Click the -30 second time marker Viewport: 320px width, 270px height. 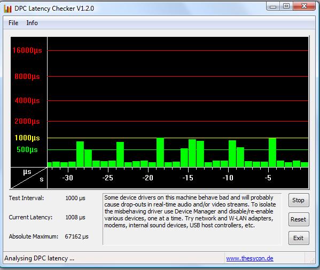67,178
